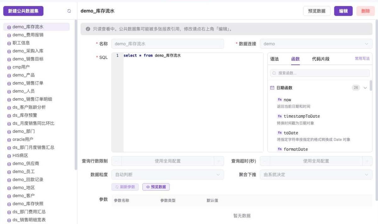Screen dimensions: 378x224
Task: Open the 聚合下推 dropdown 由系统决定
Action: point(316,175)
